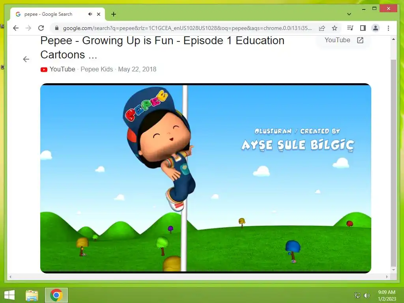The width and height of the screenshot is (404, 303).
Task: Close the pepee Google Search tab
Action: (x=98, y=14)
